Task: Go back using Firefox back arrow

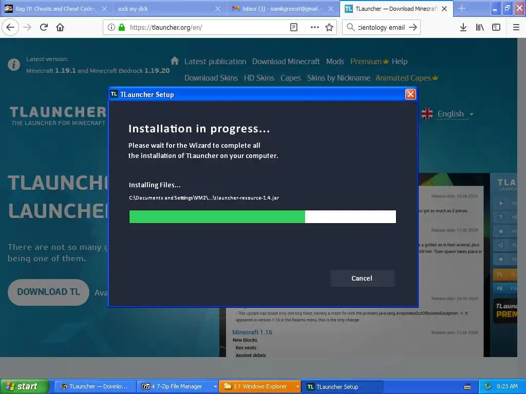Action: pos(10,27)
